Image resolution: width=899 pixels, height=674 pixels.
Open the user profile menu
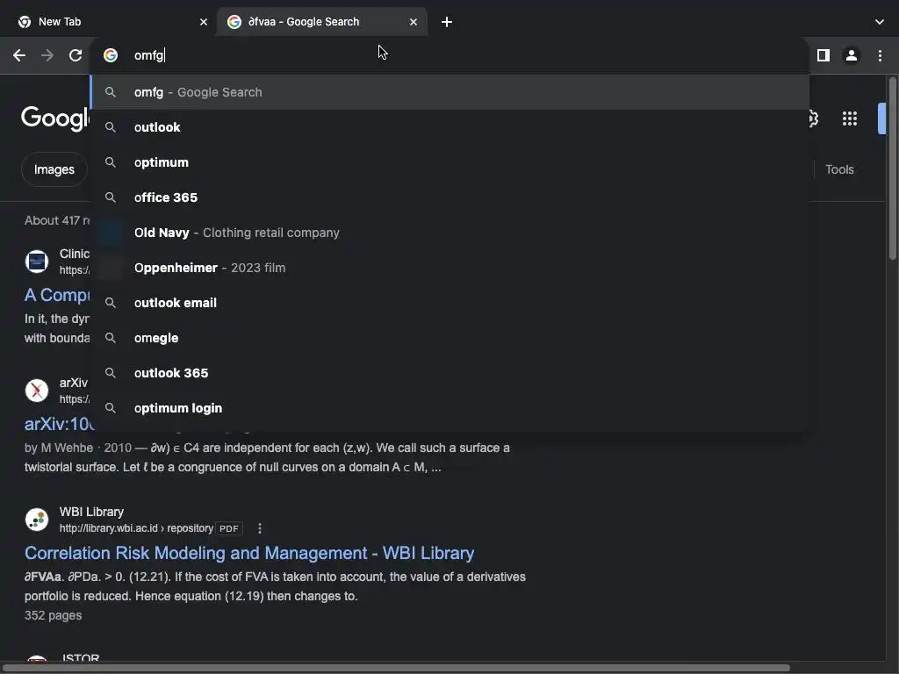[x=852, y=55]
